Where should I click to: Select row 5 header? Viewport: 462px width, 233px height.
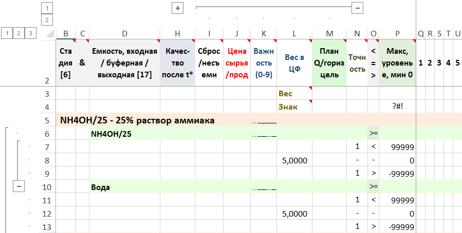coord(47,120)
